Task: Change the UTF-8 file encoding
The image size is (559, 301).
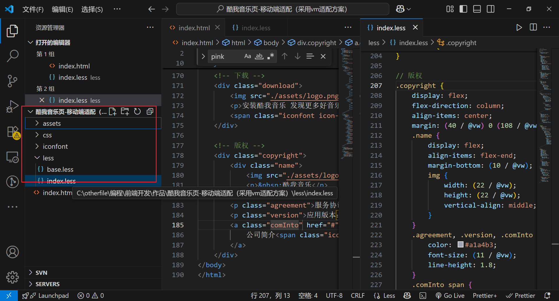Action: 334,296
